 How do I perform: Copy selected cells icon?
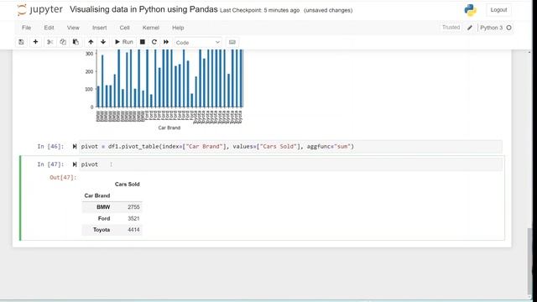[x=63, y=42]
